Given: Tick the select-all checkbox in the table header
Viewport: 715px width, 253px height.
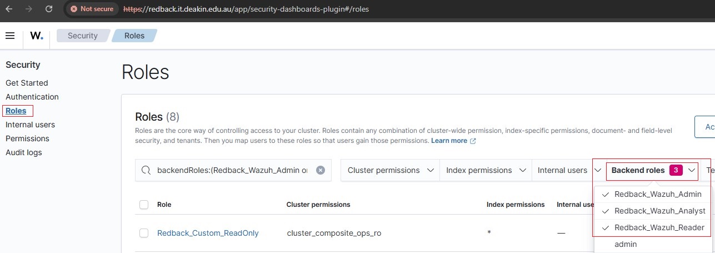Looking at the screenshot, I should [x=144, y=205].
